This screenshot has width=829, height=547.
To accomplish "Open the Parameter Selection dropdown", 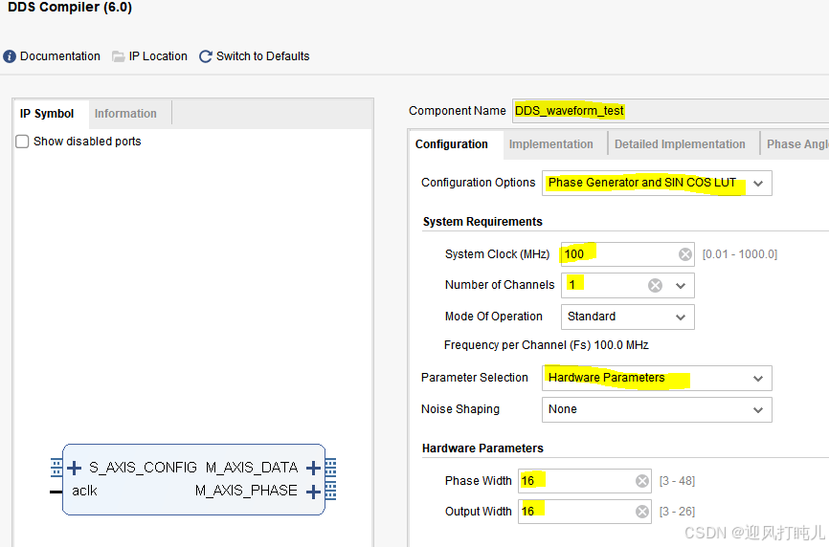I will click(x=657, y=378).
